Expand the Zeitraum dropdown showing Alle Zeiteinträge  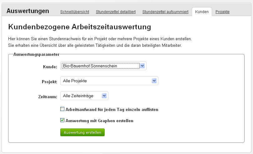(84, 96)
